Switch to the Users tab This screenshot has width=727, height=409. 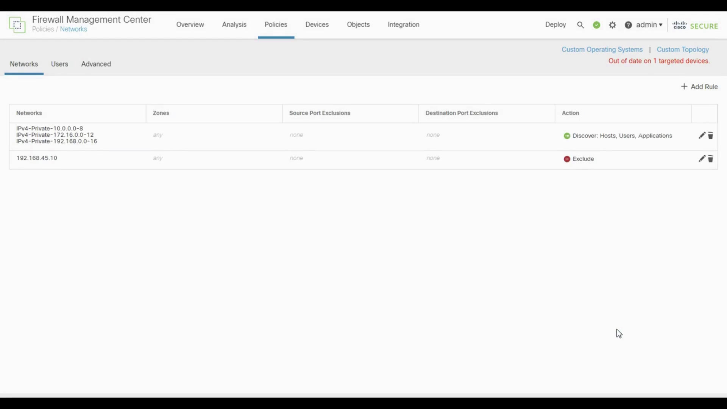(x=59, y=64)
